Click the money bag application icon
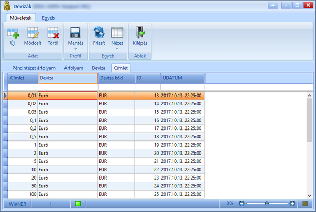The height and width of the screenshot is (212, 316). click(x=7, y=6)
